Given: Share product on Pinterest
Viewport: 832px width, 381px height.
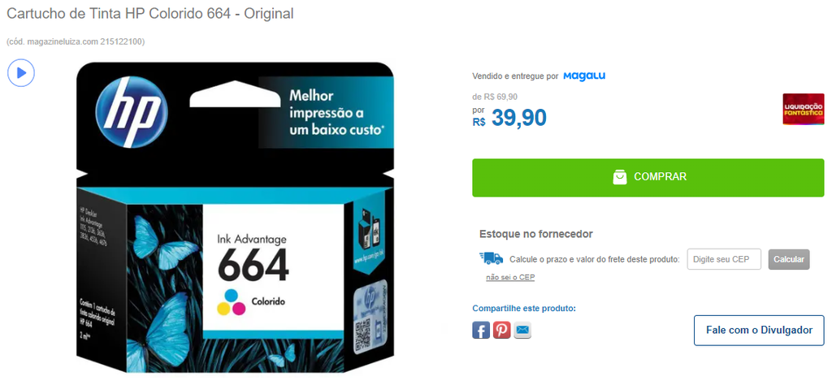Looking at the screenshot, I should [x=501, y=330].
